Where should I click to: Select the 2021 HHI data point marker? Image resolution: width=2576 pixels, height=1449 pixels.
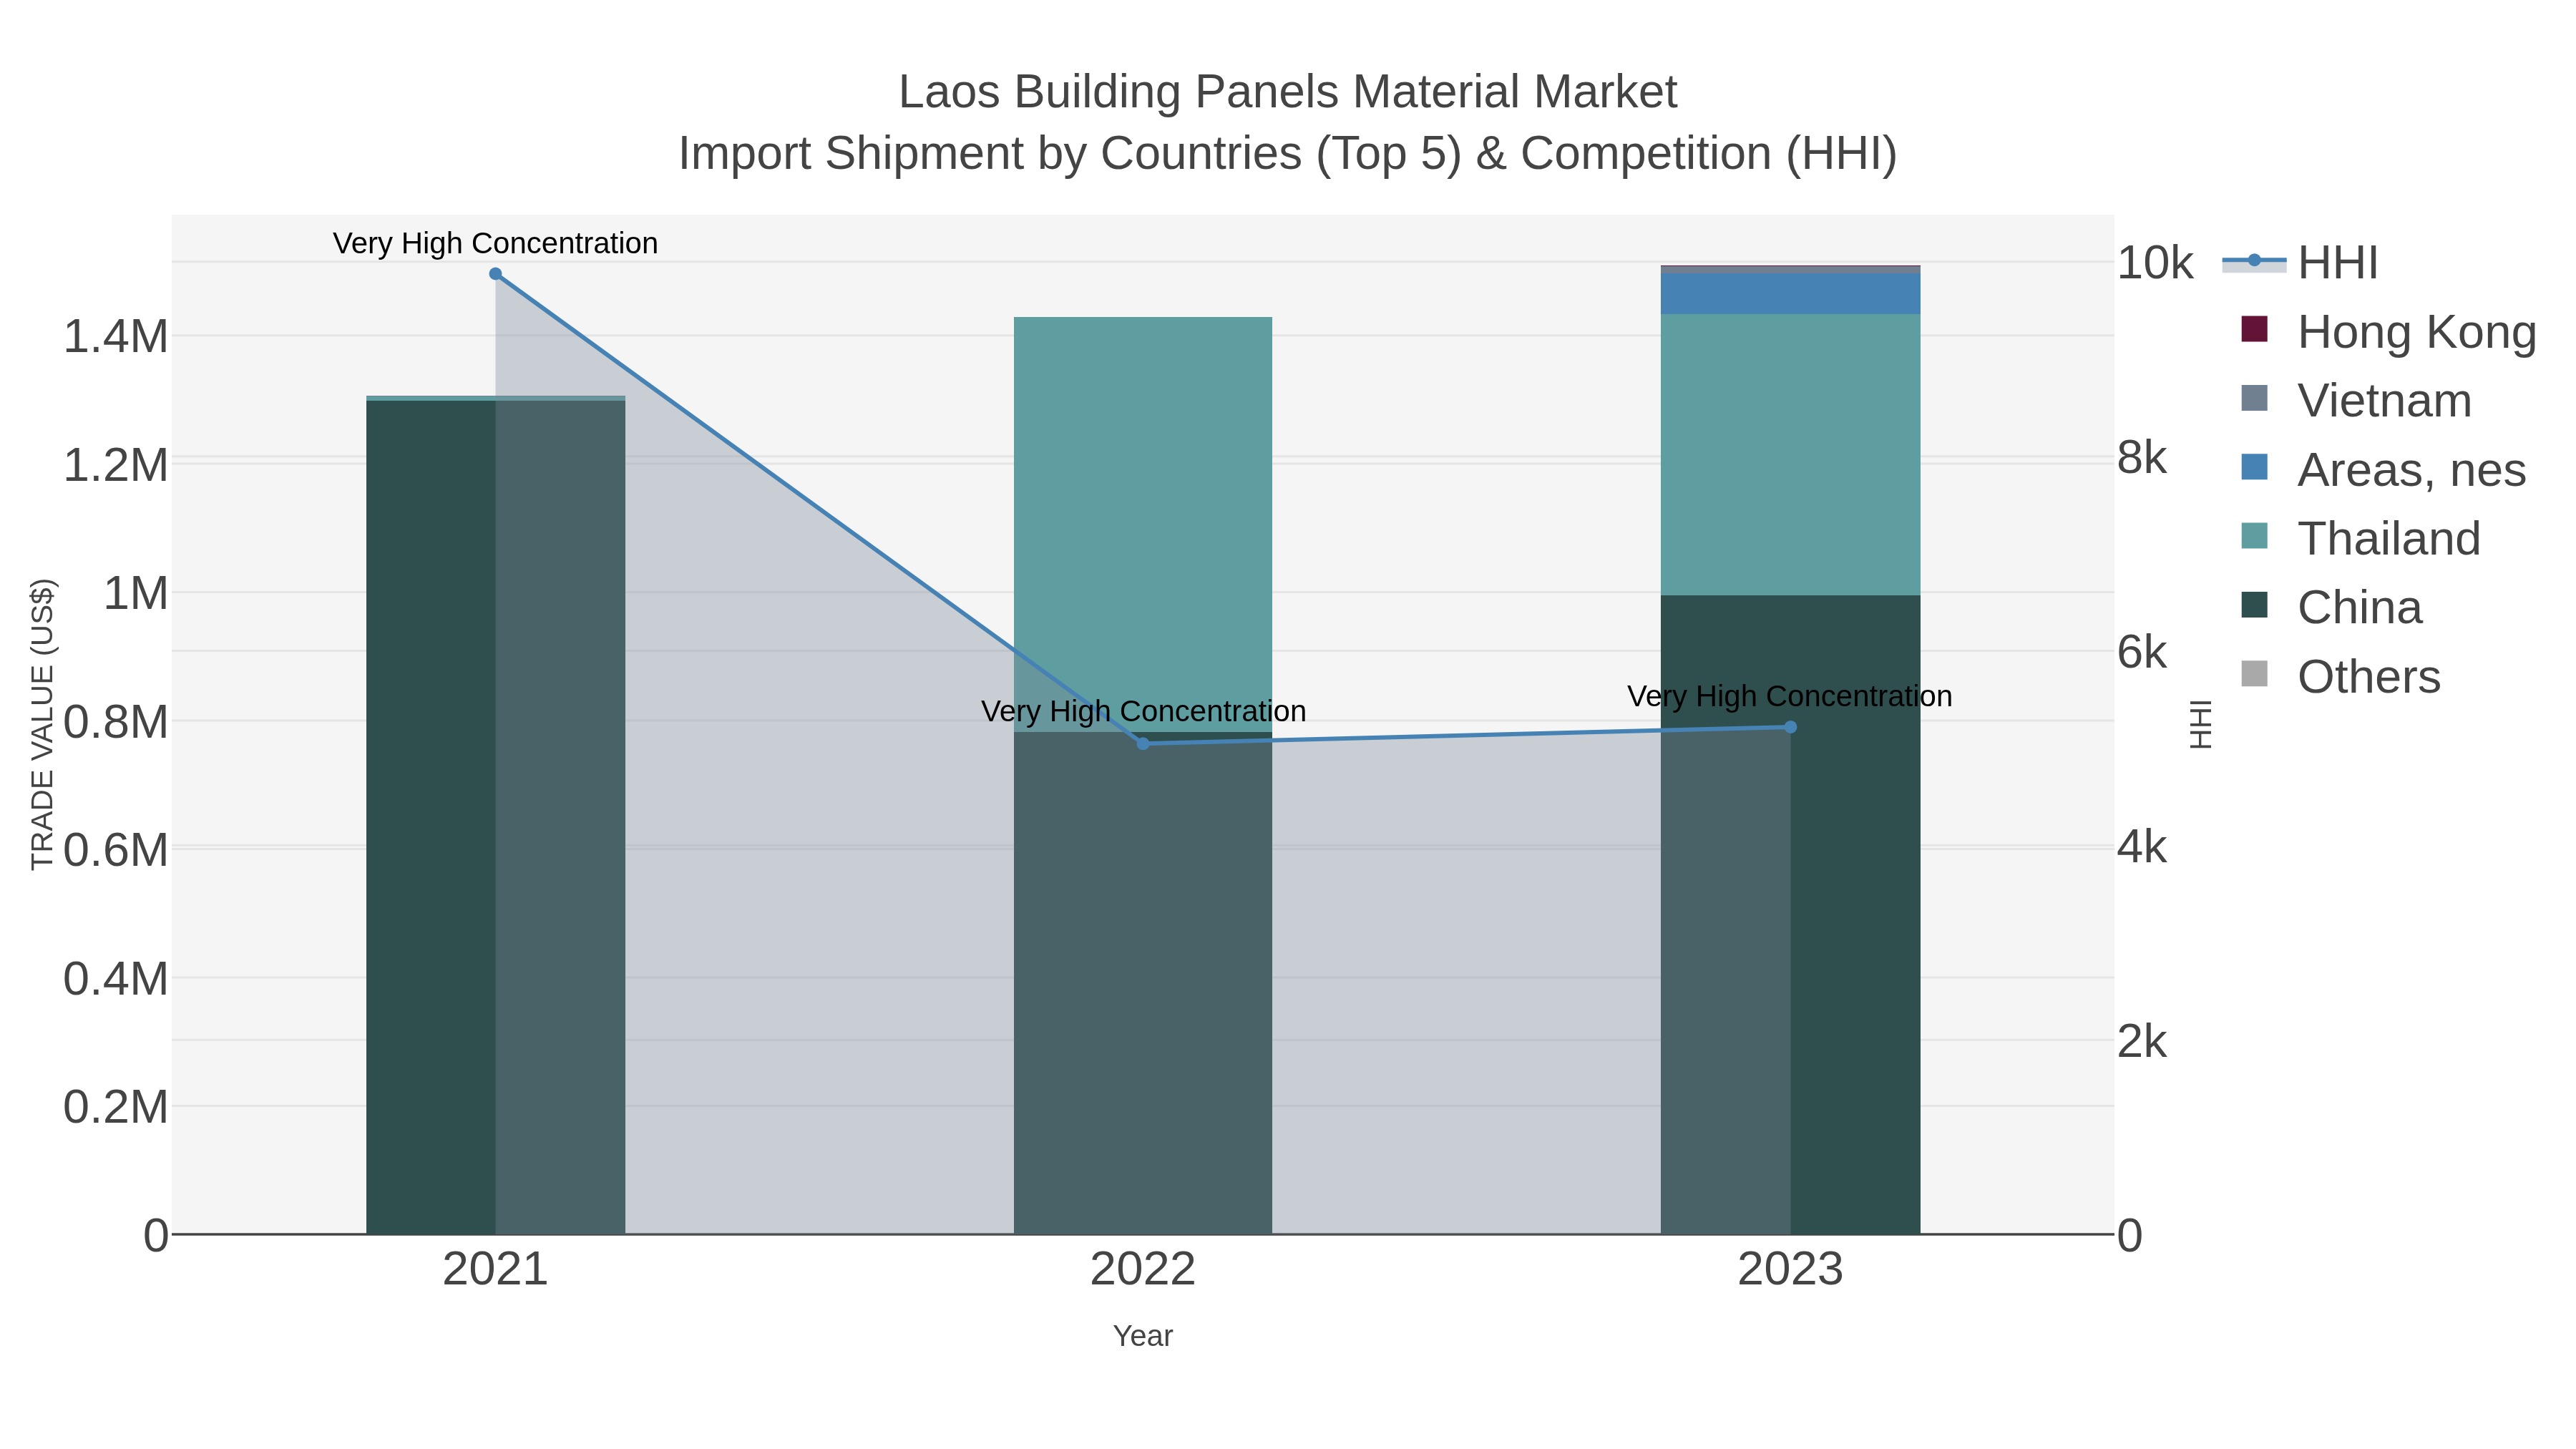[x=495, y=274]
